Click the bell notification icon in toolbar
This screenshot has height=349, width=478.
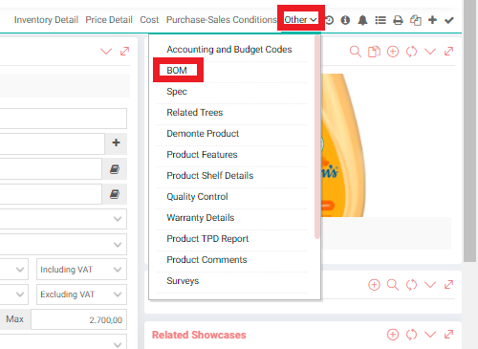(x=362, y=20)
